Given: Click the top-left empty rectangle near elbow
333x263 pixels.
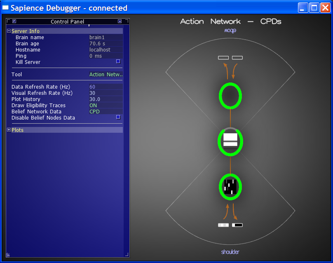Looking at the screenshot, I should (223, 58).
